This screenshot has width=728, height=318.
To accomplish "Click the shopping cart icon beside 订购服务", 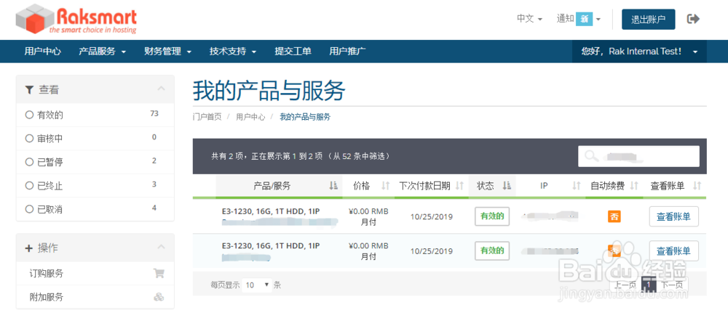I will pyautogui.click(x=159, y=274).
